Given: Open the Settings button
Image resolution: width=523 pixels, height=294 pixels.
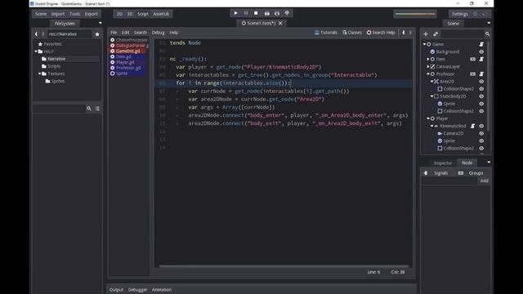Looking at the screenshot, I should pyautogui.click(x=459, y=14).
